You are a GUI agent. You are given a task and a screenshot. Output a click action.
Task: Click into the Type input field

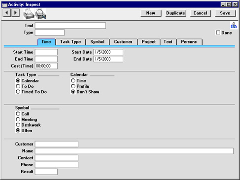50,33
